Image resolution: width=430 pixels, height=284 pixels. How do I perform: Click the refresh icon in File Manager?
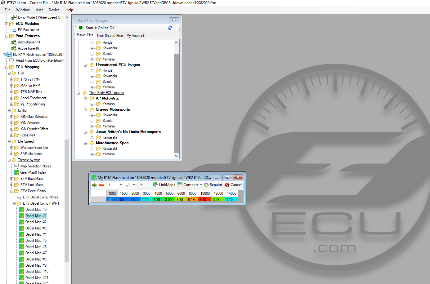(x=170, y=28)
